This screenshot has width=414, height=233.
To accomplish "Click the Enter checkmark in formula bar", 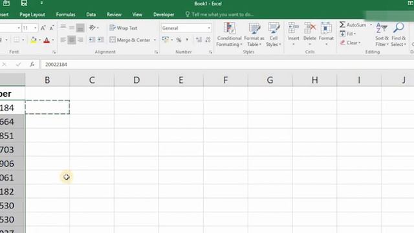I will tap(18, 64).
